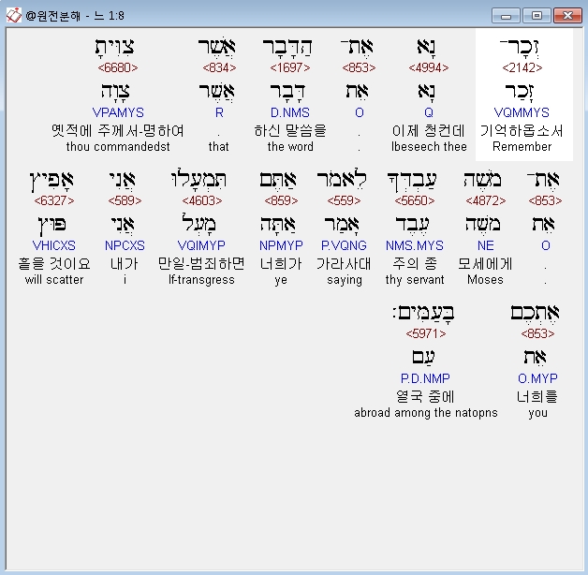Select the parsing code NPMYP
Viewport: 588px width, 575px height.
point(281,245)
